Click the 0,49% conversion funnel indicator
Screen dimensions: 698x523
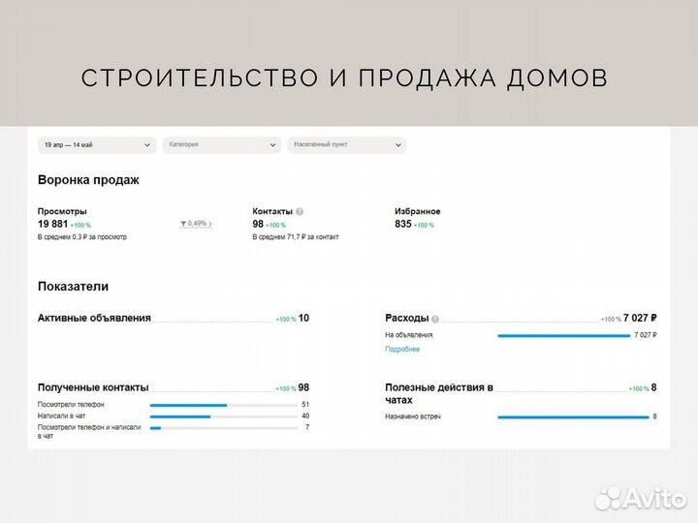pos(196,224)
